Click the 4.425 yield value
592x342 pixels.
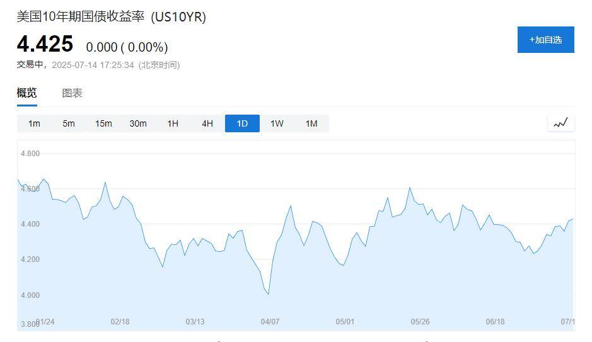[x=45, y=43]
